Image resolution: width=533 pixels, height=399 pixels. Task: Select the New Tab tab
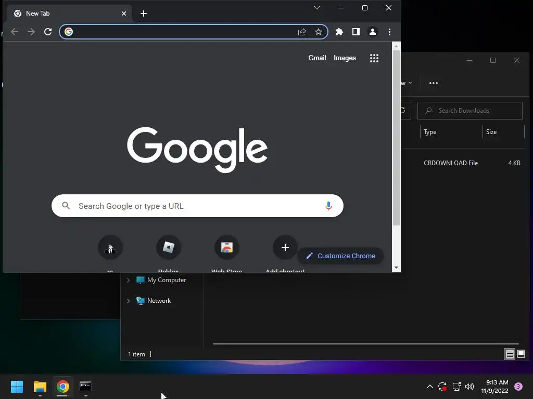(x=69, y=14)
